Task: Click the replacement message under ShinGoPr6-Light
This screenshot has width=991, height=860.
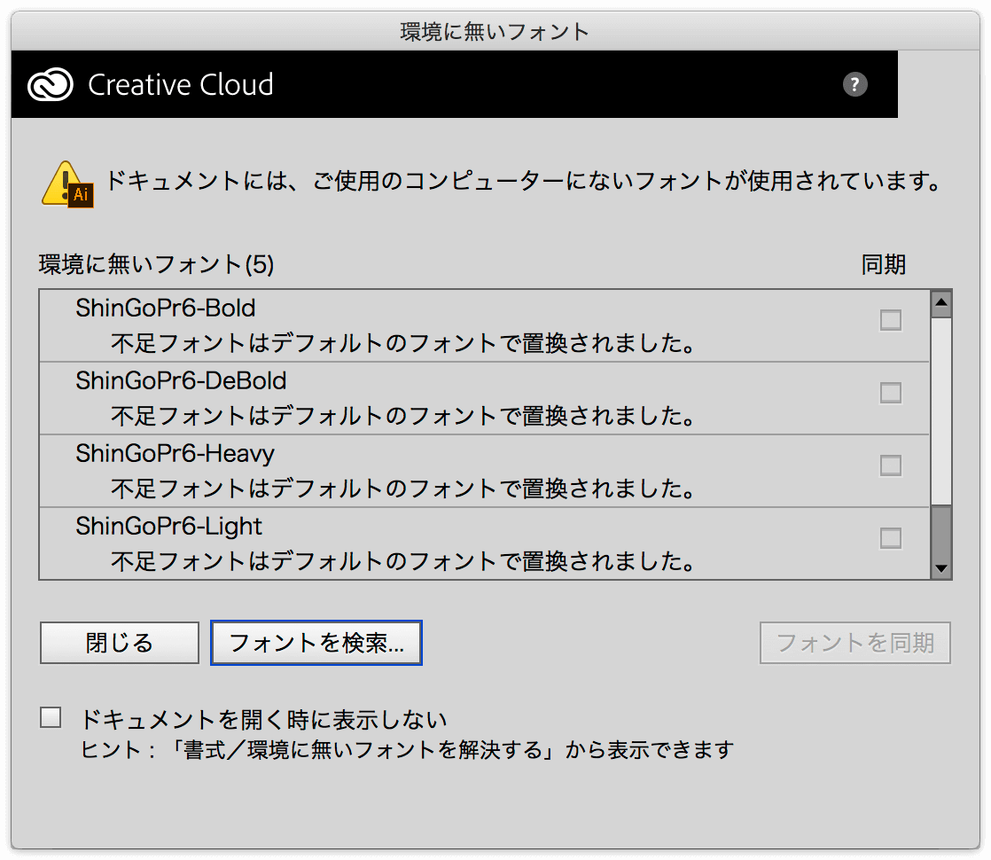Action: click(x=403, y=561)
